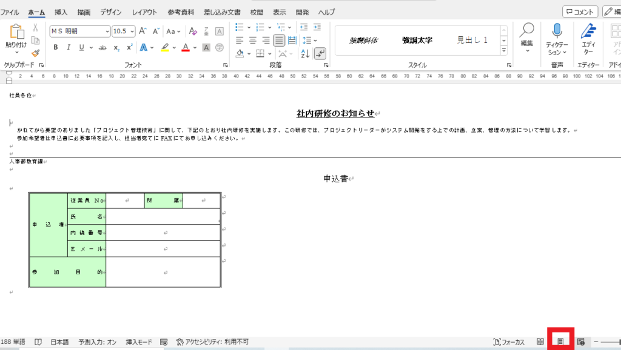Click the macro recording status icon

click(x=164, y=342)
